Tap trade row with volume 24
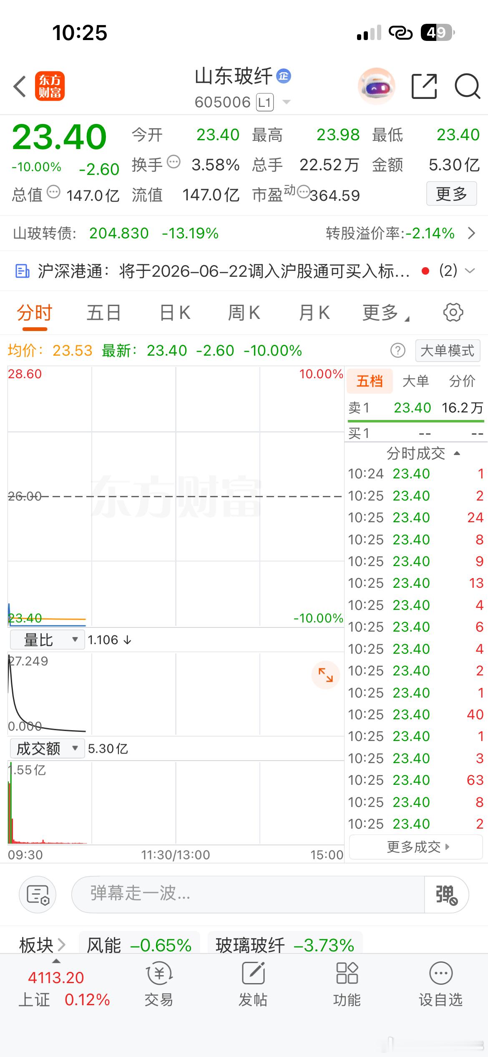488x1057 pixels. (415, 517)
